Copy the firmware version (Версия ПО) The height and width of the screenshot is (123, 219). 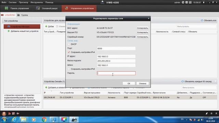(x=142, y=32)
